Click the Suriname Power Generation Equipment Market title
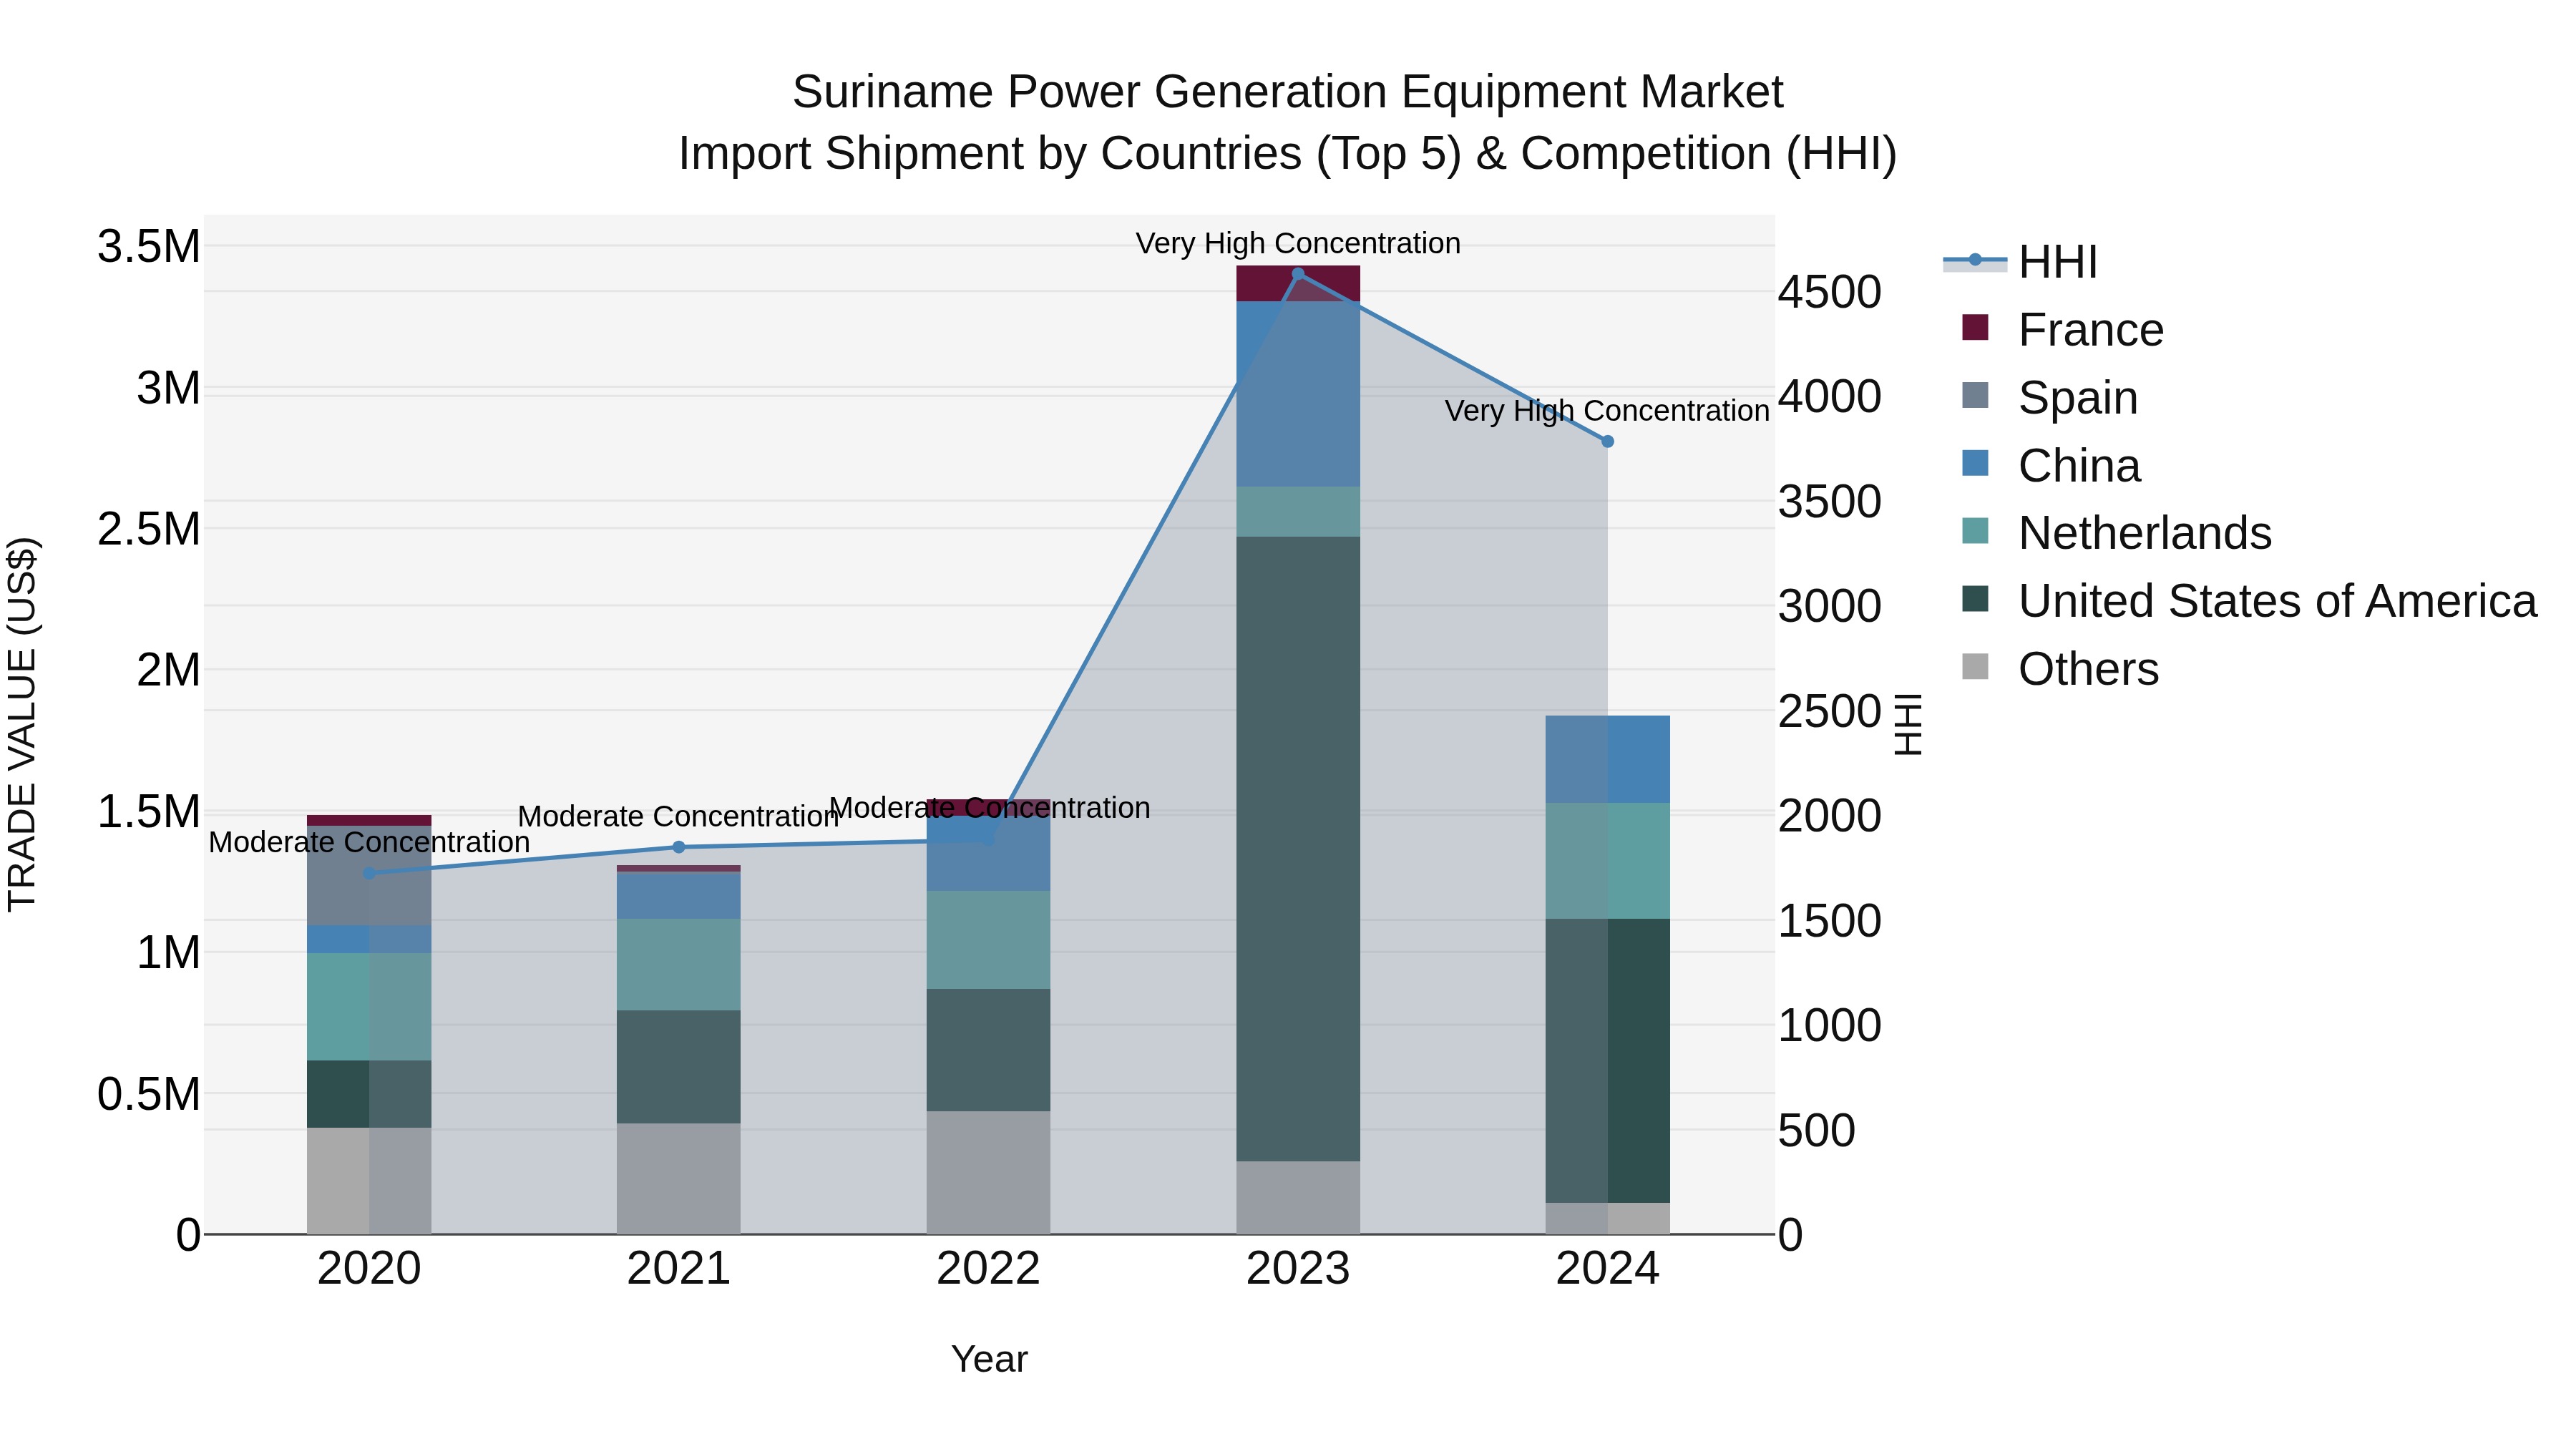The image size is (2576, 1449). point(1288,92)
